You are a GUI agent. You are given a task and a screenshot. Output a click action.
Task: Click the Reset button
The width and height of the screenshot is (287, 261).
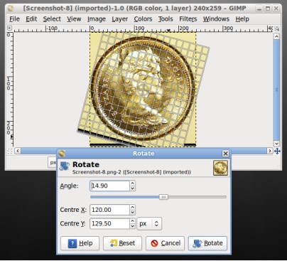122,243
